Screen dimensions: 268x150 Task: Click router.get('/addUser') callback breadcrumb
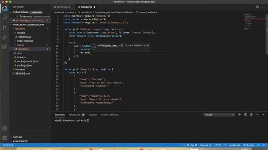113,12
